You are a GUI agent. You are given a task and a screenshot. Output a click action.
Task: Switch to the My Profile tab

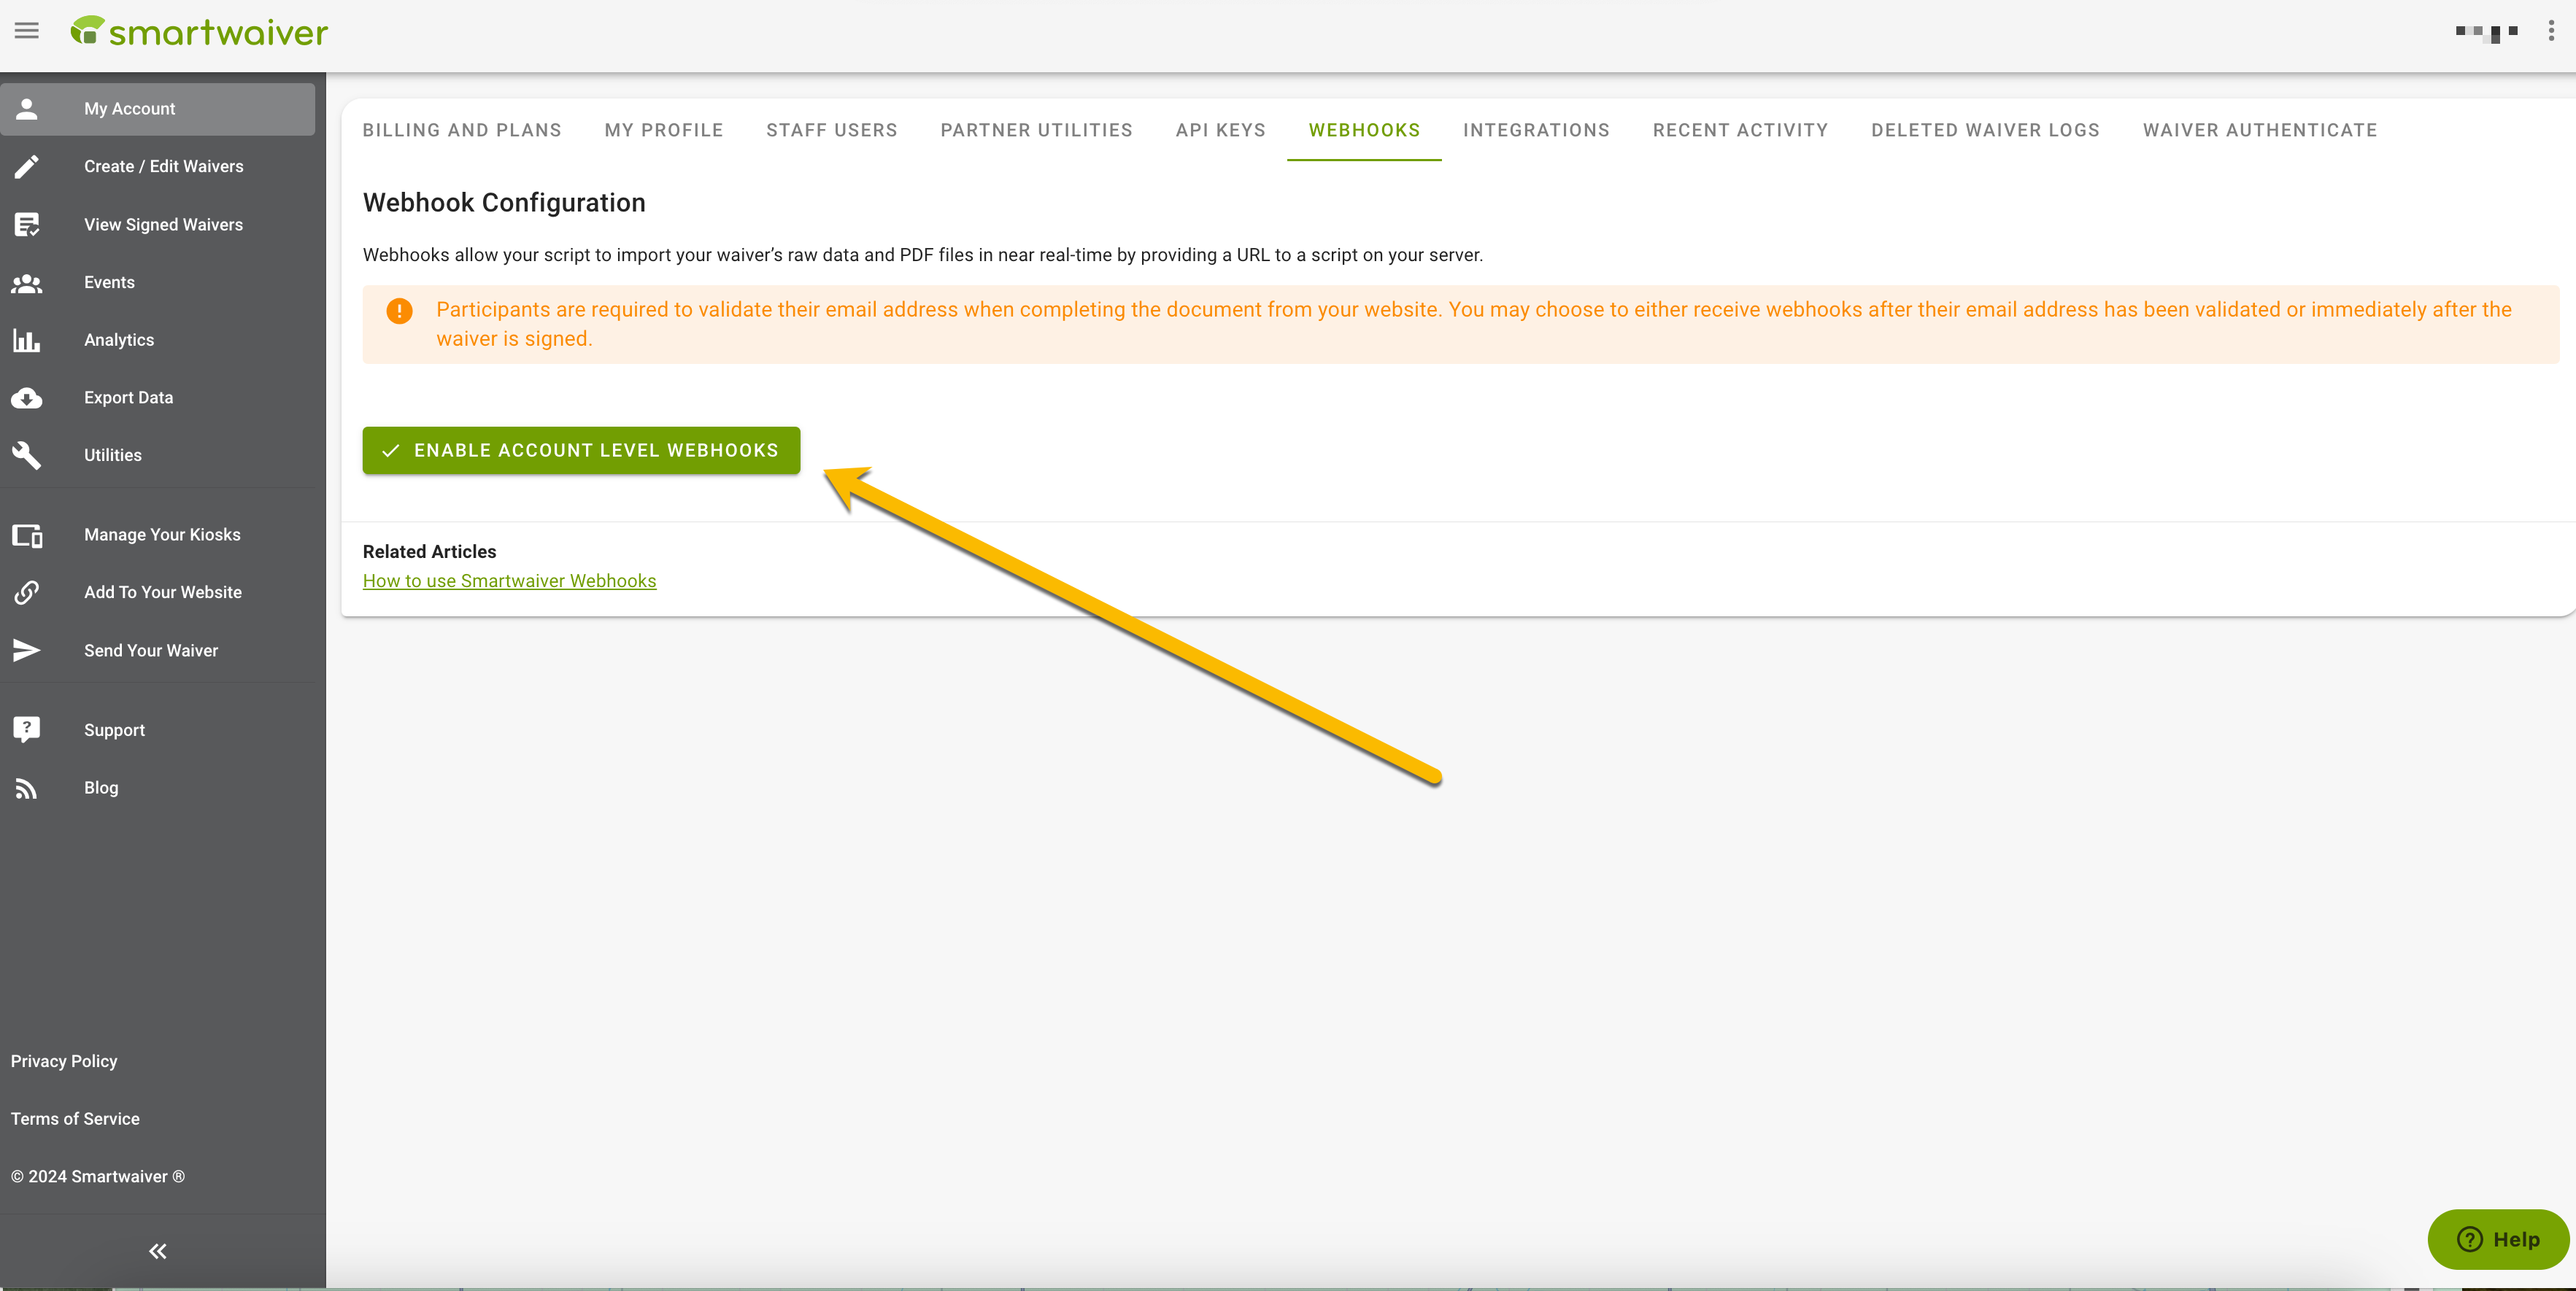pyautogui.click(x=664, y=130)
